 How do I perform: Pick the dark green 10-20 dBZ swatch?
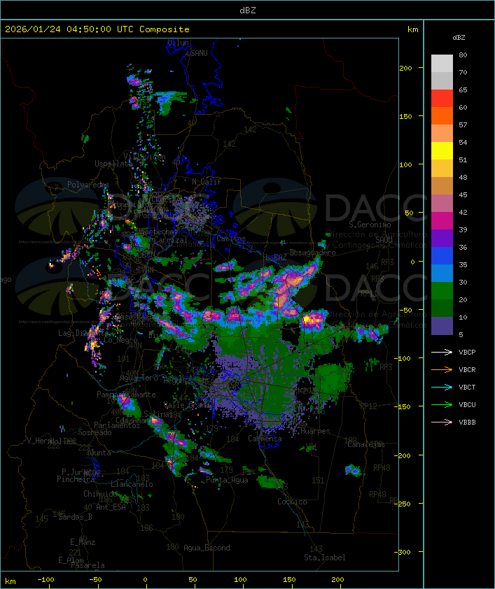(x=442, y=308)
